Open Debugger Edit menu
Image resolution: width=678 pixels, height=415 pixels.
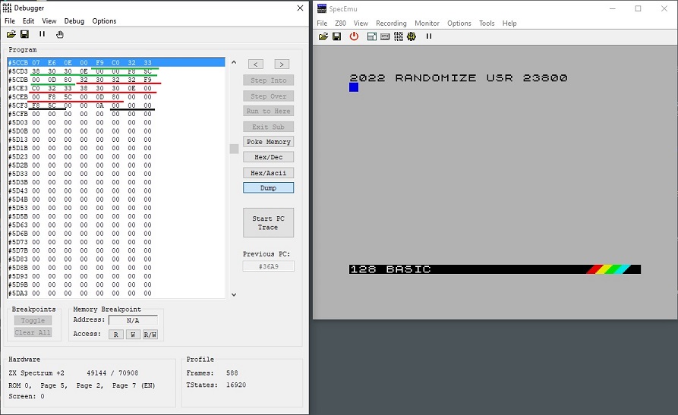[x=29, y=20]
